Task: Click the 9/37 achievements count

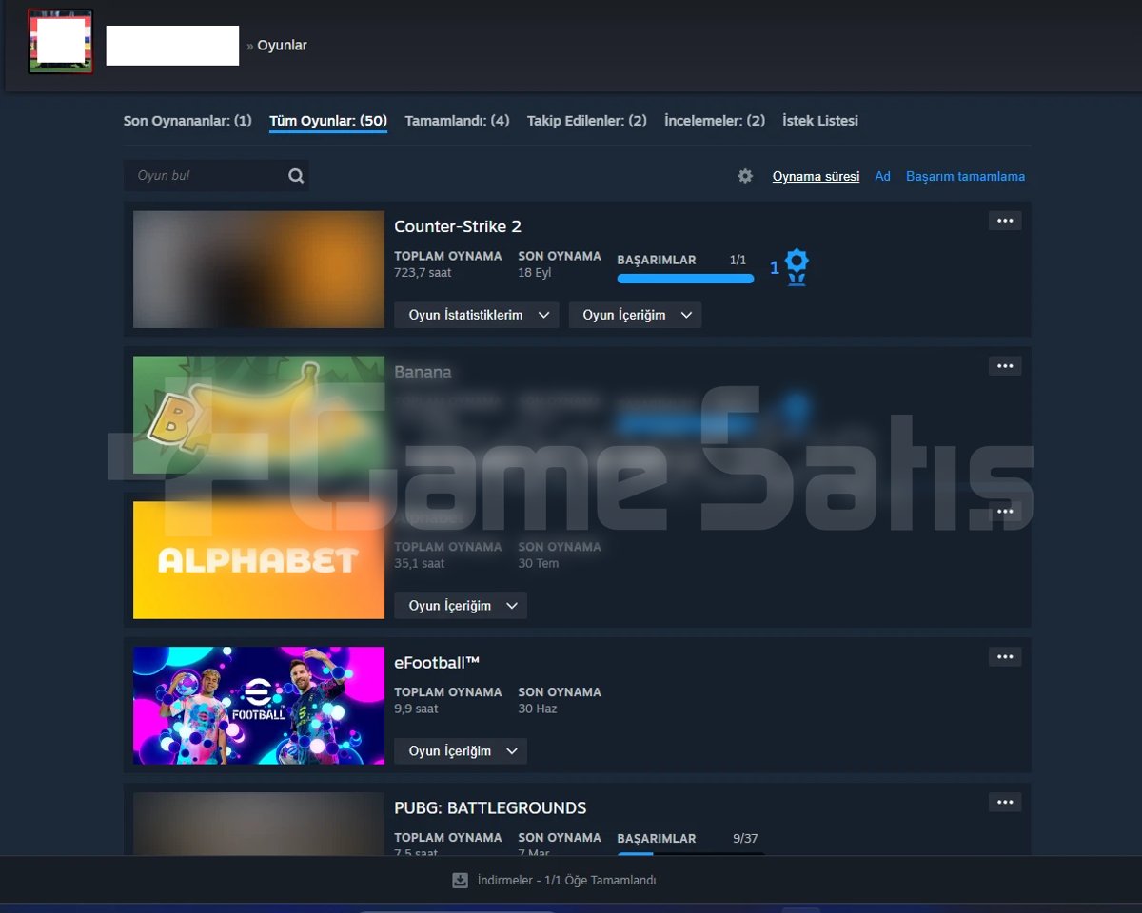Action: point(745,839)
